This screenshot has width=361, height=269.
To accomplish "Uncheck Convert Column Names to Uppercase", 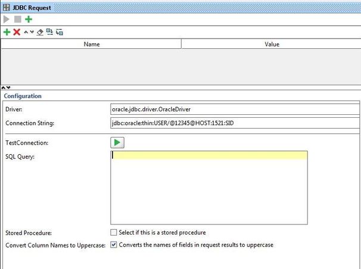I will click(x=114, y=245).
